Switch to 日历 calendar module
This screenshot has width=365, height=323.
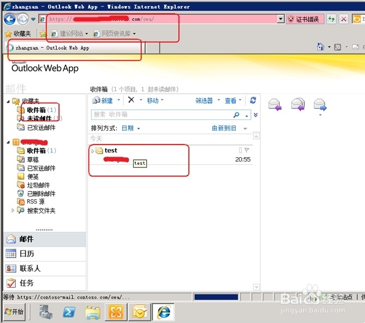(x=45, y=254)
